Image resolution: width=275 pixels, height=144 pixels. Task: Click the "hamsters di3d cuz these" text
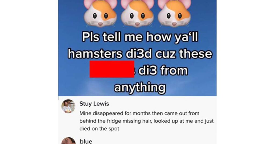coord(140,54)
